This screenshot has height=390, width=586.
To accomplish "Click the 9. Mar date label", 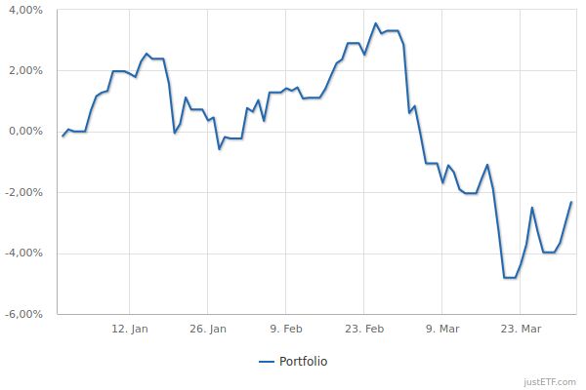I will click(441, 329).
